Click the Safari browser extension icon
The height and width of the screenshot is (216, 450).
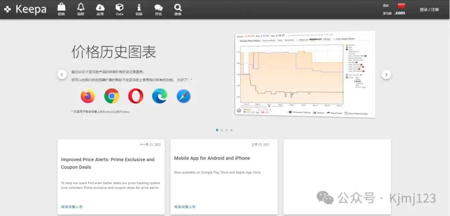[x=184, y=96]
